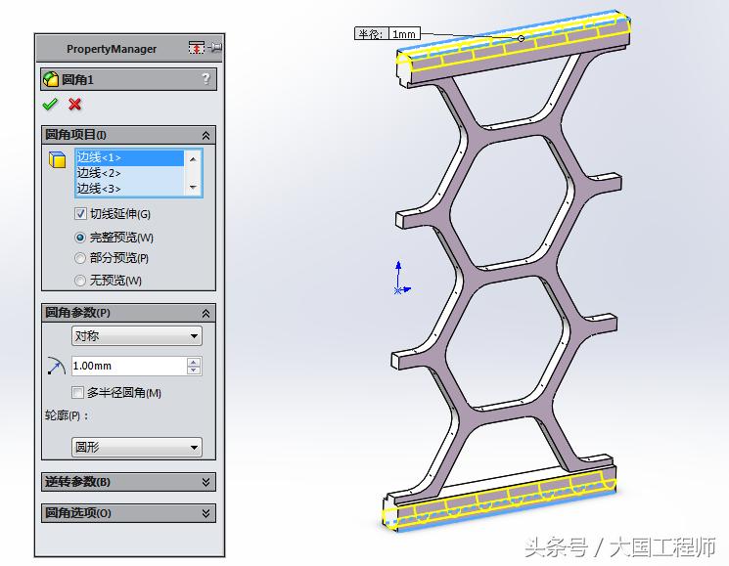Expand the 圆角选项(O) section

pos(205,513)
